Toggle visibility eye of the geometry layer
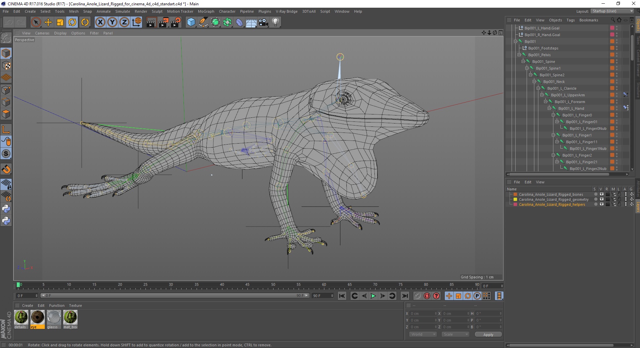The image size is (640, 348). [x=602, y=199]
